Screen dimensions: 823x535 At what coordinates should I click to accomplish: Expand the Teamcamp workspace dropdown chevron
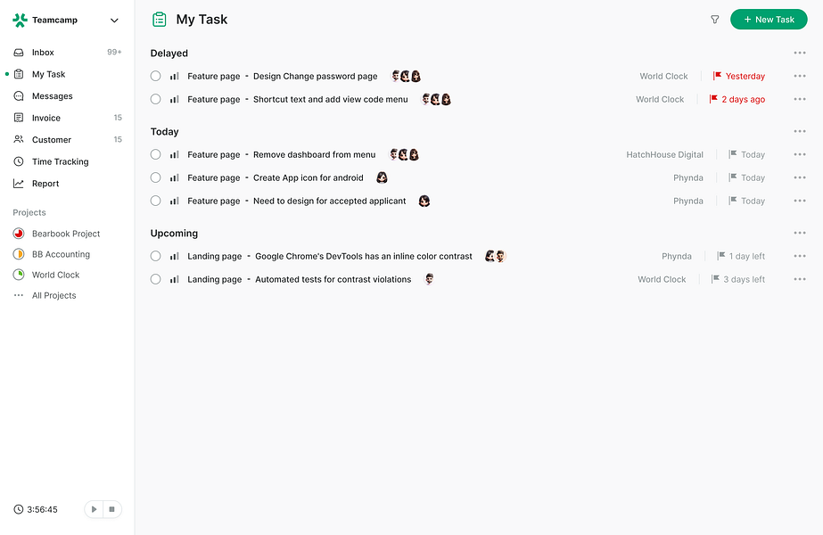[x=114, y=21]
